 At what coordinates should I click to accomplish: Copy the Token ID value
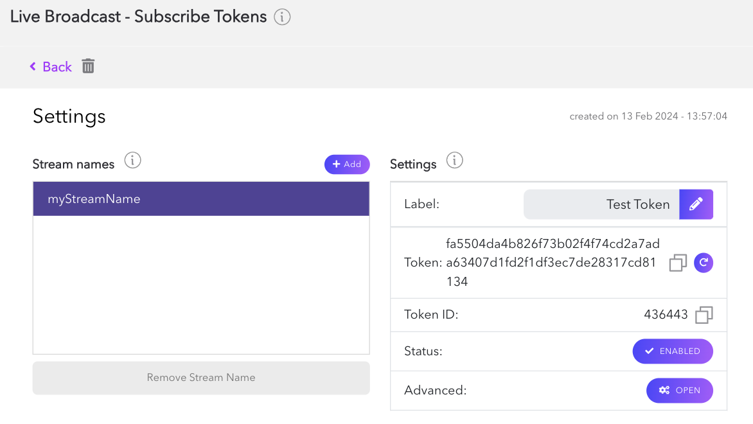click(704, 315)
